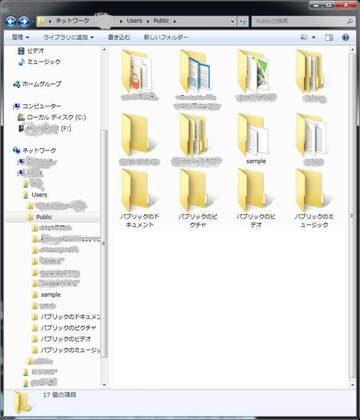
Task: Select ローカル ディスク (C:) in the sidebar
Action: [x=56, y=117]
